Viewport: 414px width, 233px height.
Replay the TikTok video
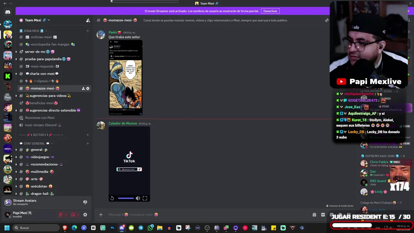[112, 198]
